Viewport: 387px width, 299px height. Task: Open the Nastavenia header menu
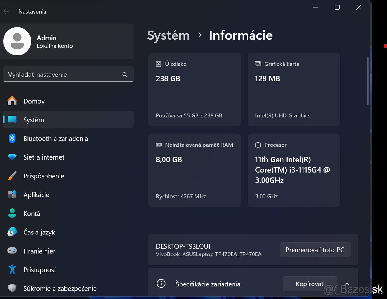pos(32,11)
